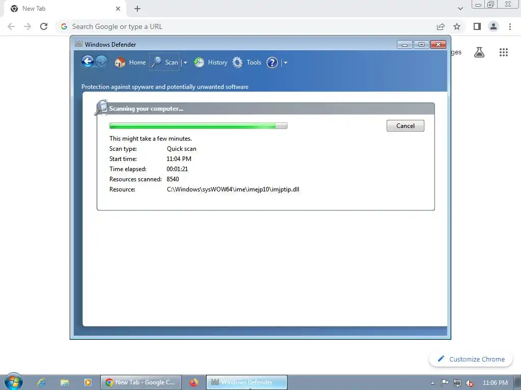Expand the Help options dropdown arrow
Screen dimensions: 521x390
tap(285, 62)
